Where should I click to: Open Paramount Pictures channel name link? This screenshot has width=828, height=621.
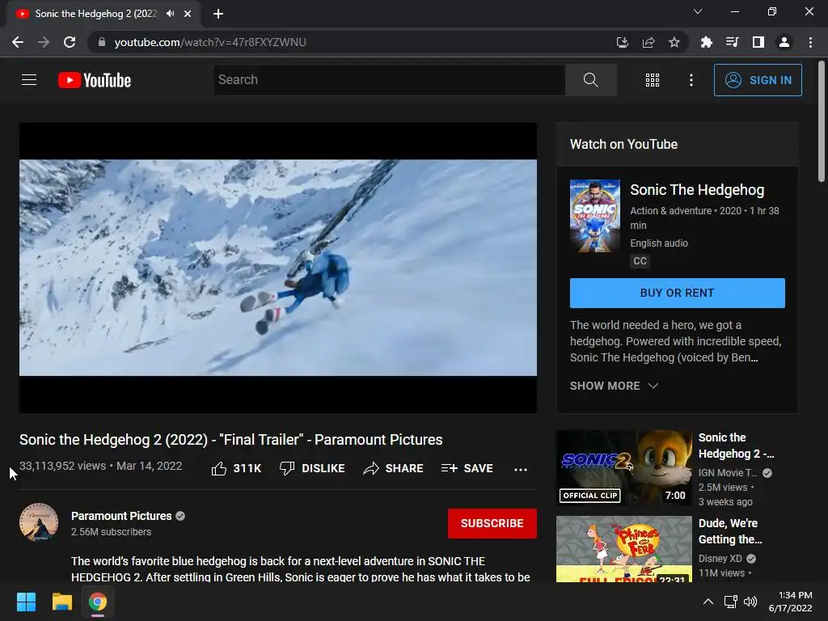tap(121, 516)
